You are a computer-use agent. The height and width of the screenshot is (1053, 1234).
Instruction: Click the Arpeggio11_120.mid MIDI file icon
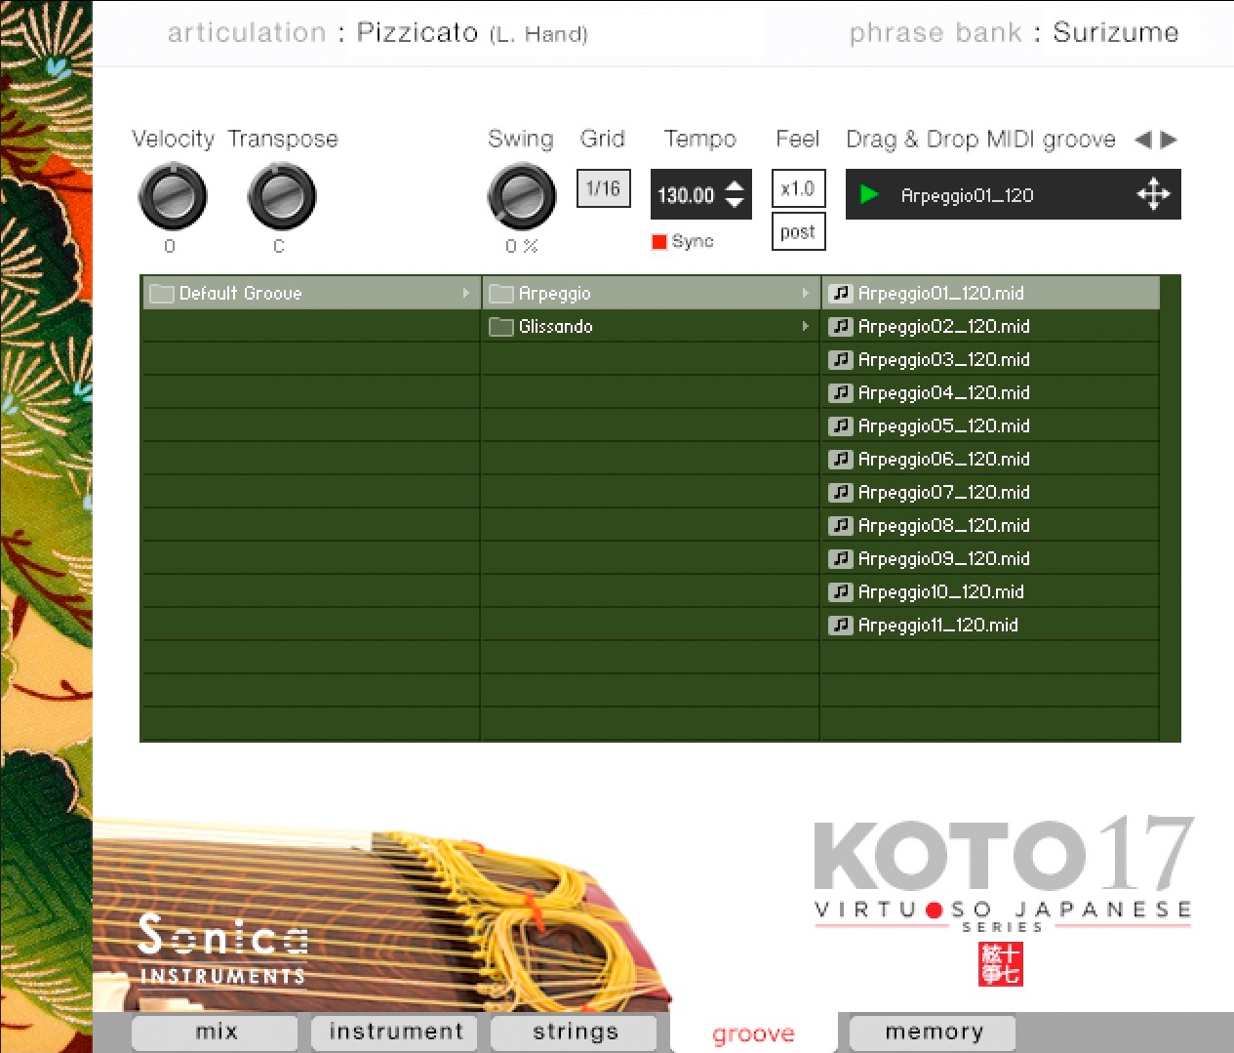click(x=840, y=625)
